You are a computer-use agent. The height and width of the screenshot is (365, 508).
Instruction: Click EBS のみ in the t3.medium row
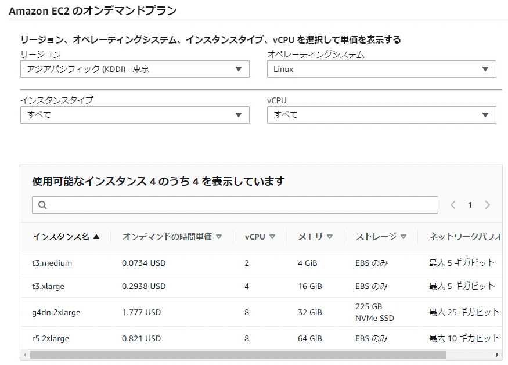(372, 263)
